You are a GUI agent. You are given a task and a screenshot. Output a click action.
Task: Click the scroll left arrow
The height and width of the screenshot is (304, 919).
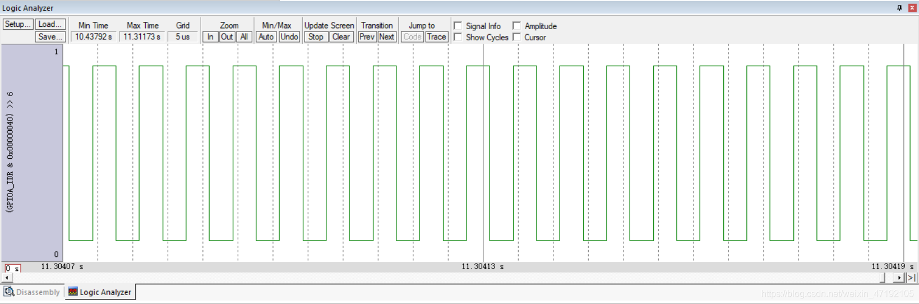tap(7, 278)
